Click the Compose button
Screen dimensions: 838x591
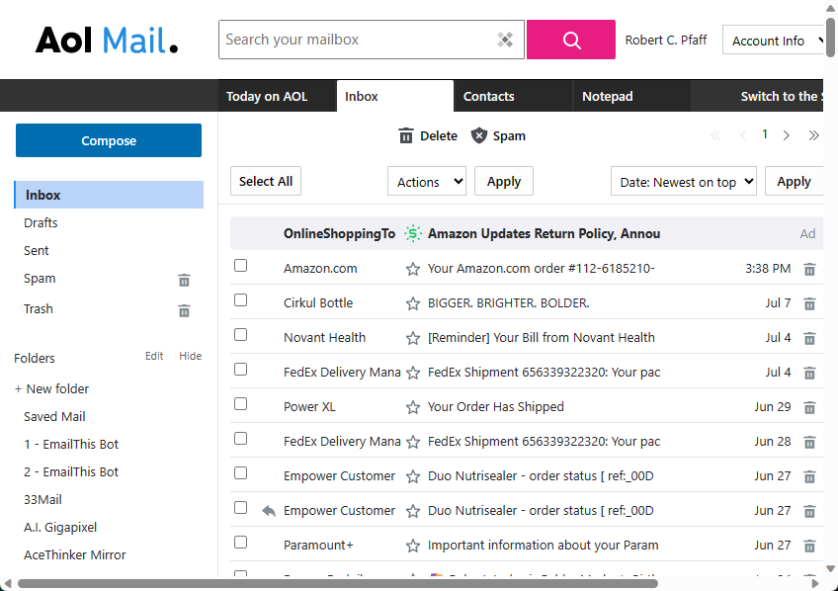108,140
